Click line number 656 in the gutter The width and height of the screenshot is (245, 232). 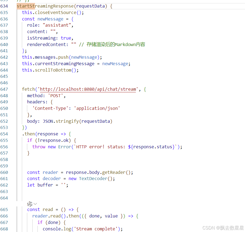click(x=4, y=147)
